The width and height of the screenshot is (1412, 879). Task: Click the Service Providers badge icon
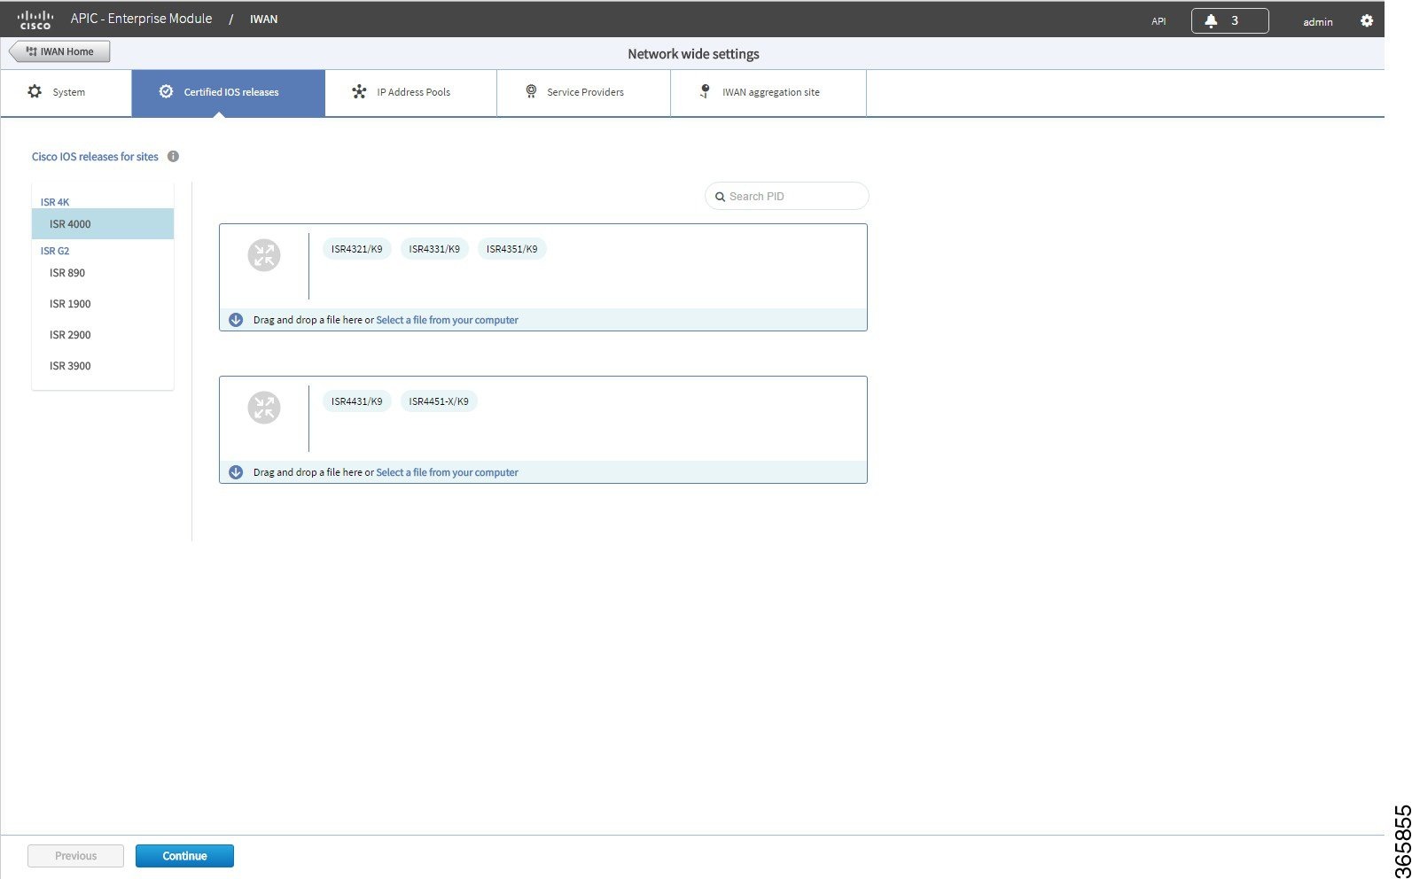pyautogui.click(x=531, y=91)
